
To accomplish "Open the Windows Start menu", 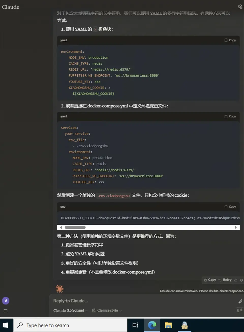I will point(5,325).
